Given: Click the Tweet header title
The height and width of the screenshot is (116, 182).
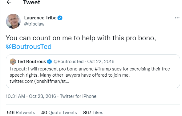Looking at the screenshot, I should click(32, 2).
